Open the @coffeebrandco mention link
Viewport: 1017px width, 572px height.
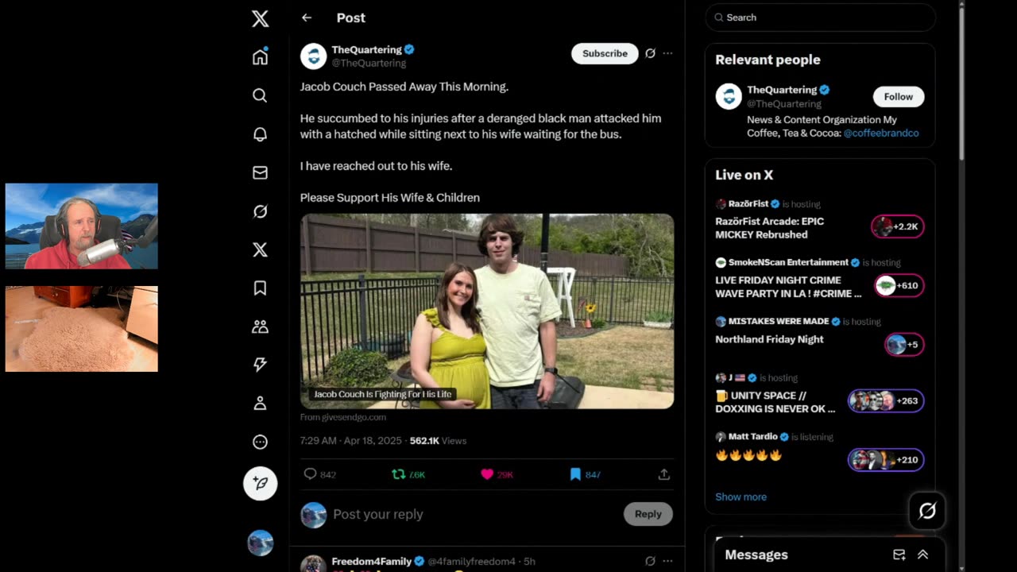pos(881,133)
